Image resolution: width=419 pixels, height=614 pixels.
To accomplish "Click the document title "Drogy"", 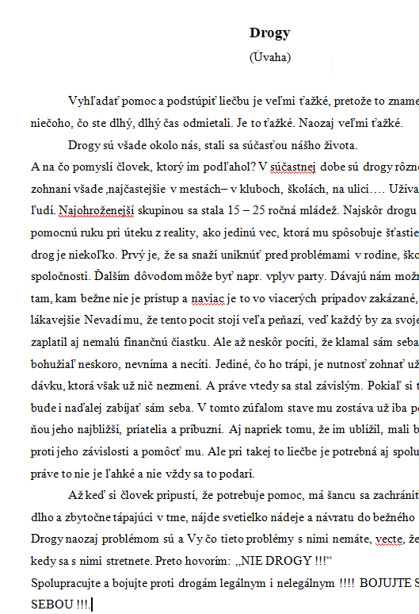I will 269,33.
